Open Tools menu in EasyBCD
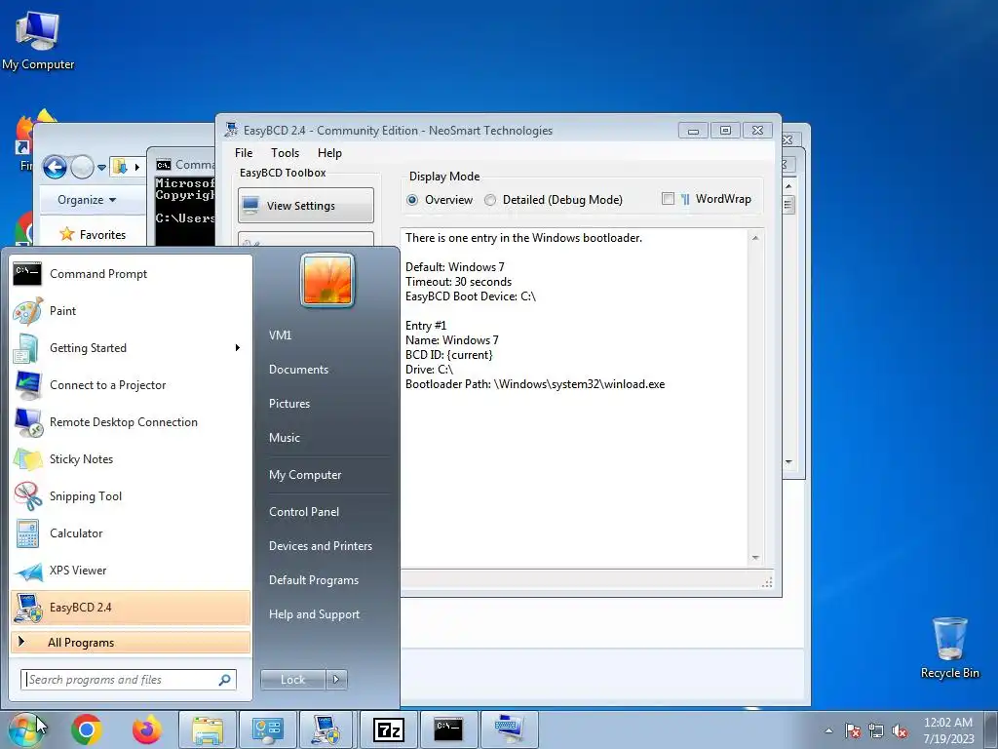 (286, 153)
